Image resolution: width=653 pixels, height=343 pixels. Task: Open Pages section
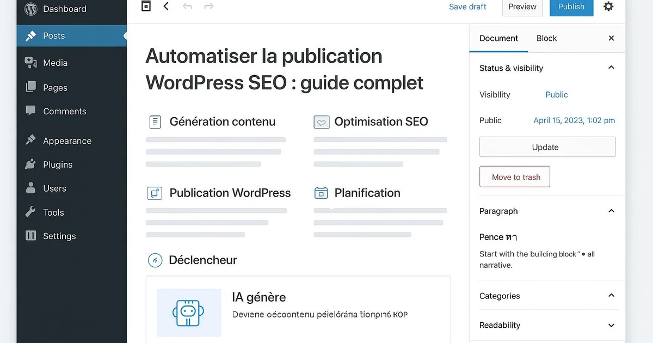(x=56, y=88)
